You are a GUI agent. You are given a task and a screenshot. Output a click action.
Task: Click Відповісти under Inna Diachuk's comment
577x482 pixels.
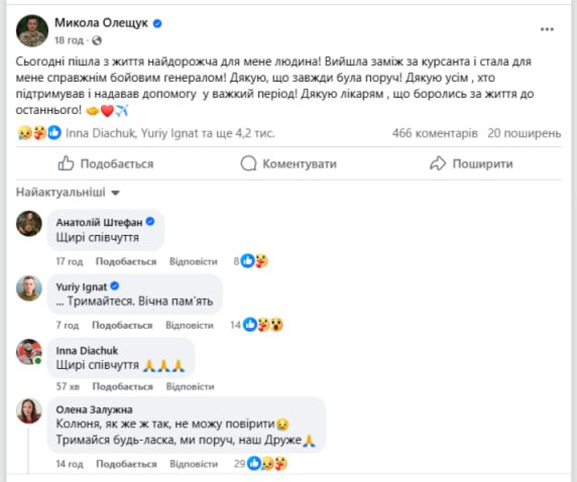(x=190, y=387)
